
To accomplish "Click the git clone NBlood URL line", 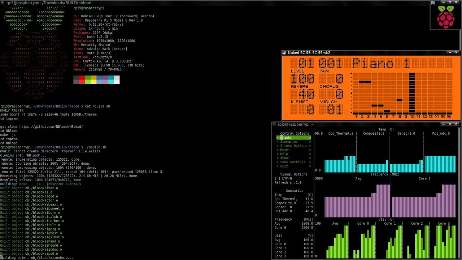I will 42,127.
